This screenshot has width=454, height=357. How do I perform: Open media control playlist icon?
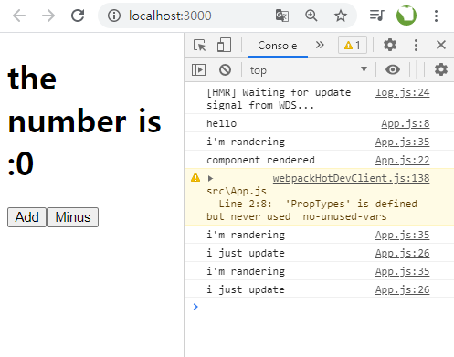[377, 16]
